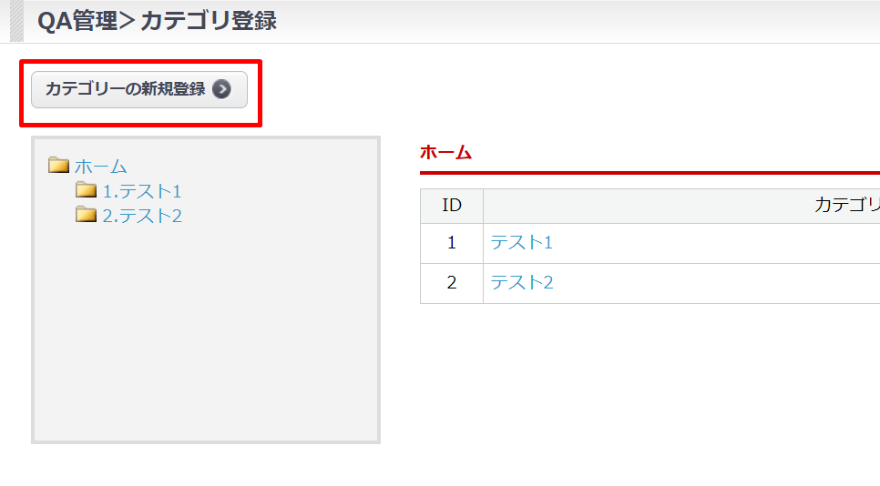Click the arrow icon on the new registration button
Screen dimensions: 880x486
pos(221,89)
